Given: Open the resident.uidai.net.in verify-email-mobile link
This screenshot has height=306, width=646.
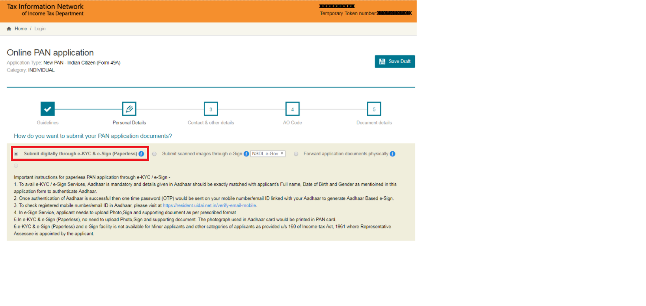Looking at the screenshot, I should 209,205.
